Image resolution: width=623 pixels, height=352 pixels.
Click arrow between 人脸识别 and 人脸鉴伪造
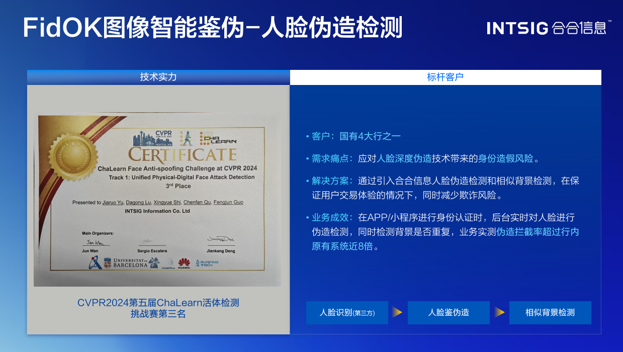(x=398, y=312)
